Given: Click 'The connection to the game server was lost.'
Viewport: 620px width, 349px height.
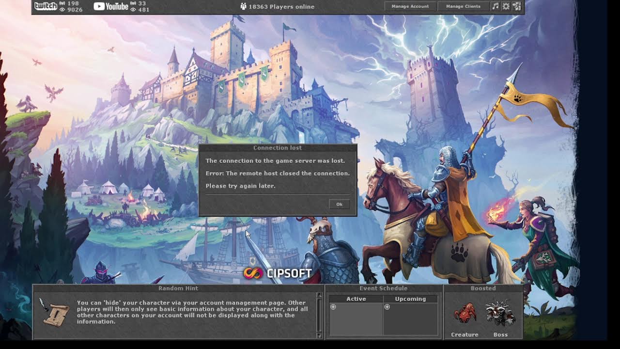Looking at the screenshot, I should [x=275, y=161].
